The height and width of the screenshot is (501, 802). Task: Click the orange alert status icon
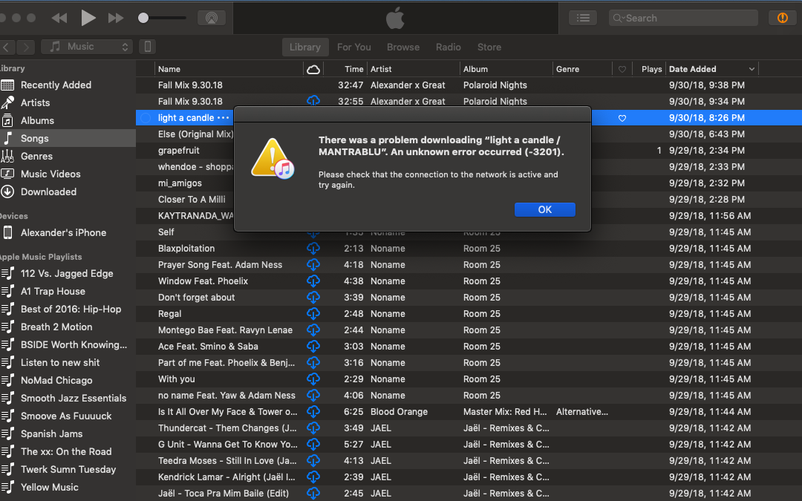click(782, 18)
